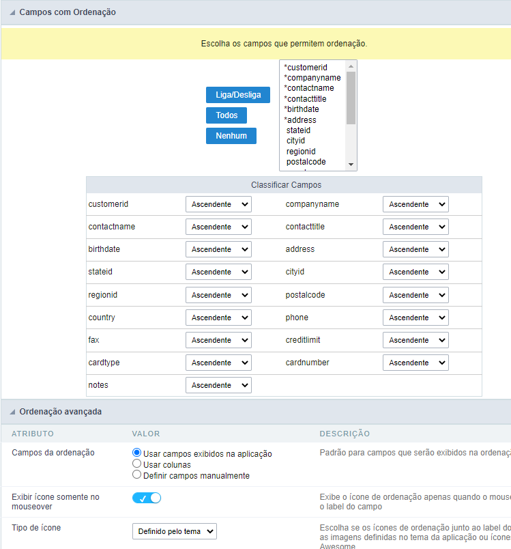Collapse the Ordenação avançada section

[13, 412]
